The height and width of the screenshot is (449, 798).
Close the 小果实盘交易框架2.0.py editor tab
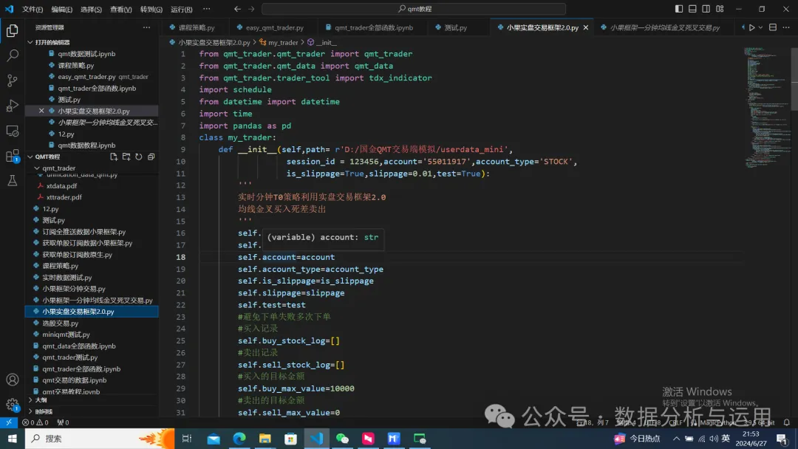coord(586,27)
